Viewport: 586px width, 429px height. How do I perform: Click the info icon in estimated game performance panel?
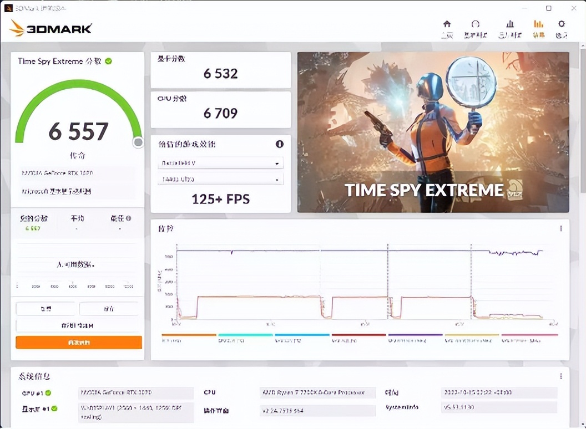(x=280, y=144)
